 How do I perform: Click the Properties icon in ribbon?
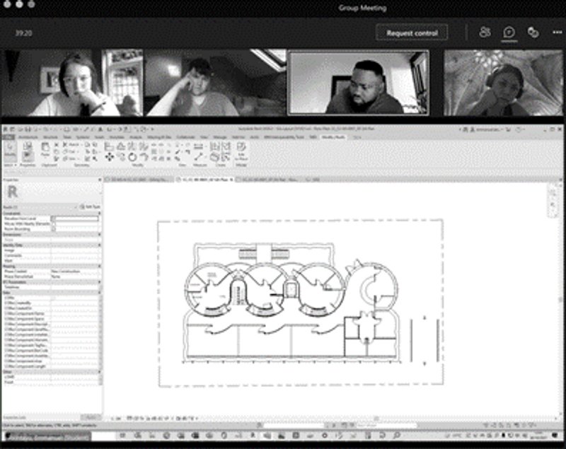click(x=28, y=151)
